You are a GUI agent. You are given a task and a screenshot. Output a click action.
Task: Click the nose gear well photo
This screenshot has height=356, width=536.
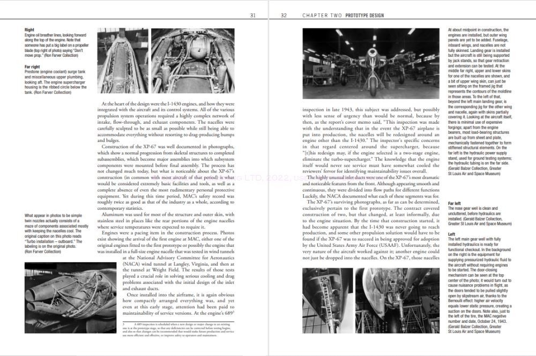[327, 300]
